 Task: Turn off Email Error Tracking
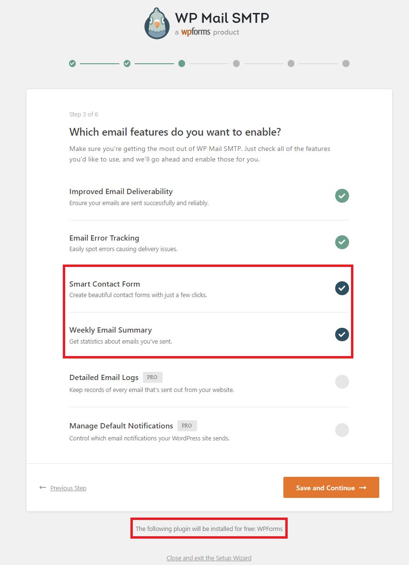click(x=342, y=242)
